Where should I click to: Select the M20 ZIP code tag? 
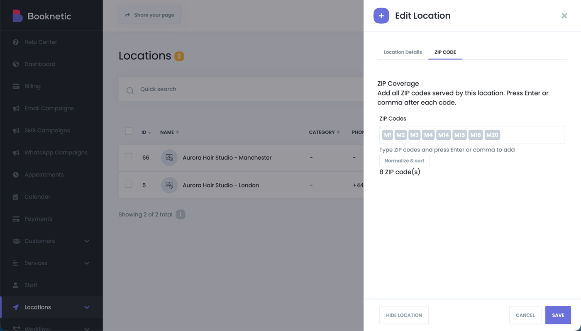[492, 135]
